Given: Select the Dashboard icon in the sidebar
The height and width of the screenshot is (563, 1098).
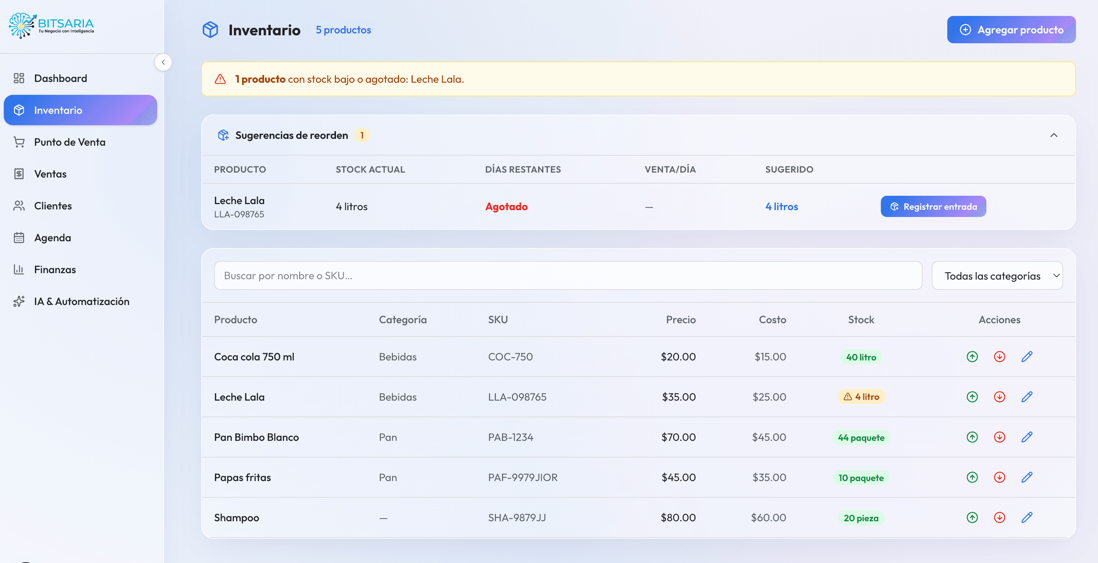Looking at the screenshot, I should pos(19,78).
